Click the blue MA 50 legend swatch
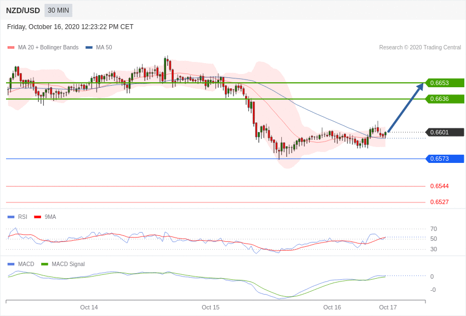 click(89, 48)
